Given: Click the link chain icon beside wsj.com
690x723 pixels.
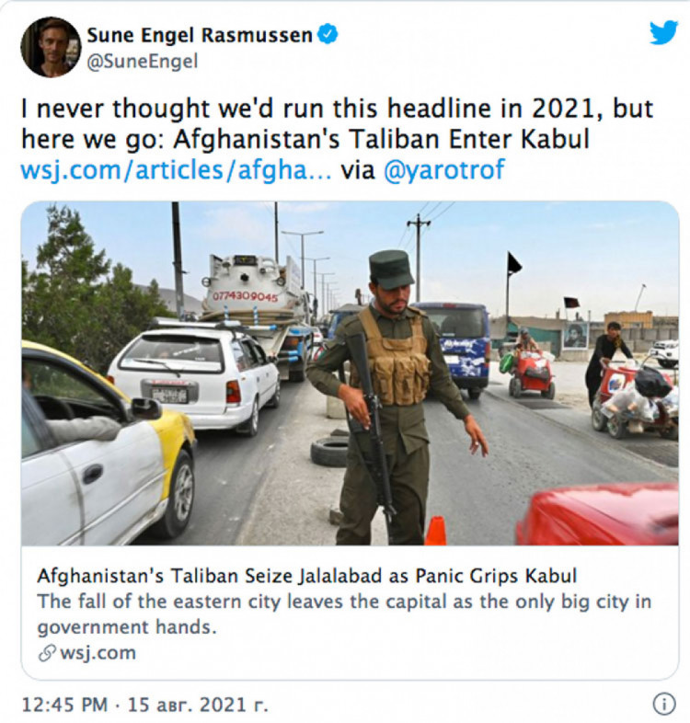Looking at the screenshot, I should (x=47, y=653).
